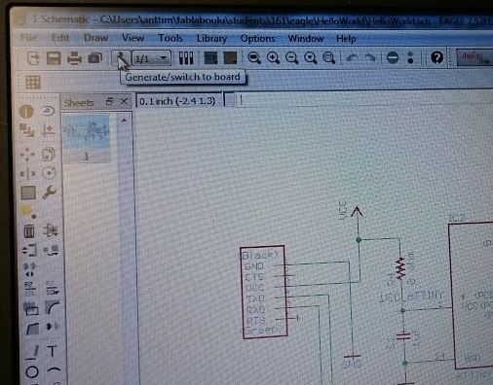Select the Value (10k) tool
The height and width of the screenshot is (385, 493).
click(52, 288)
